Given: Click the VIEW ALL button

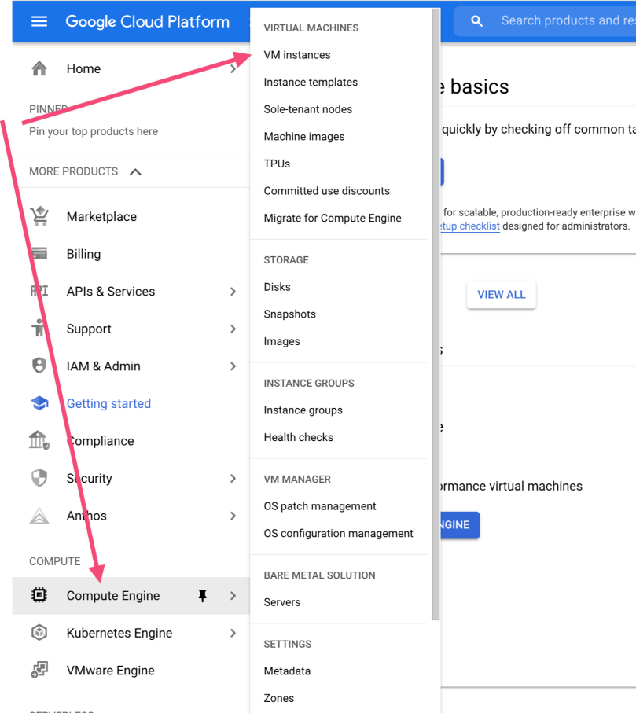Looking at the screenshot, I should click(501, 294).
